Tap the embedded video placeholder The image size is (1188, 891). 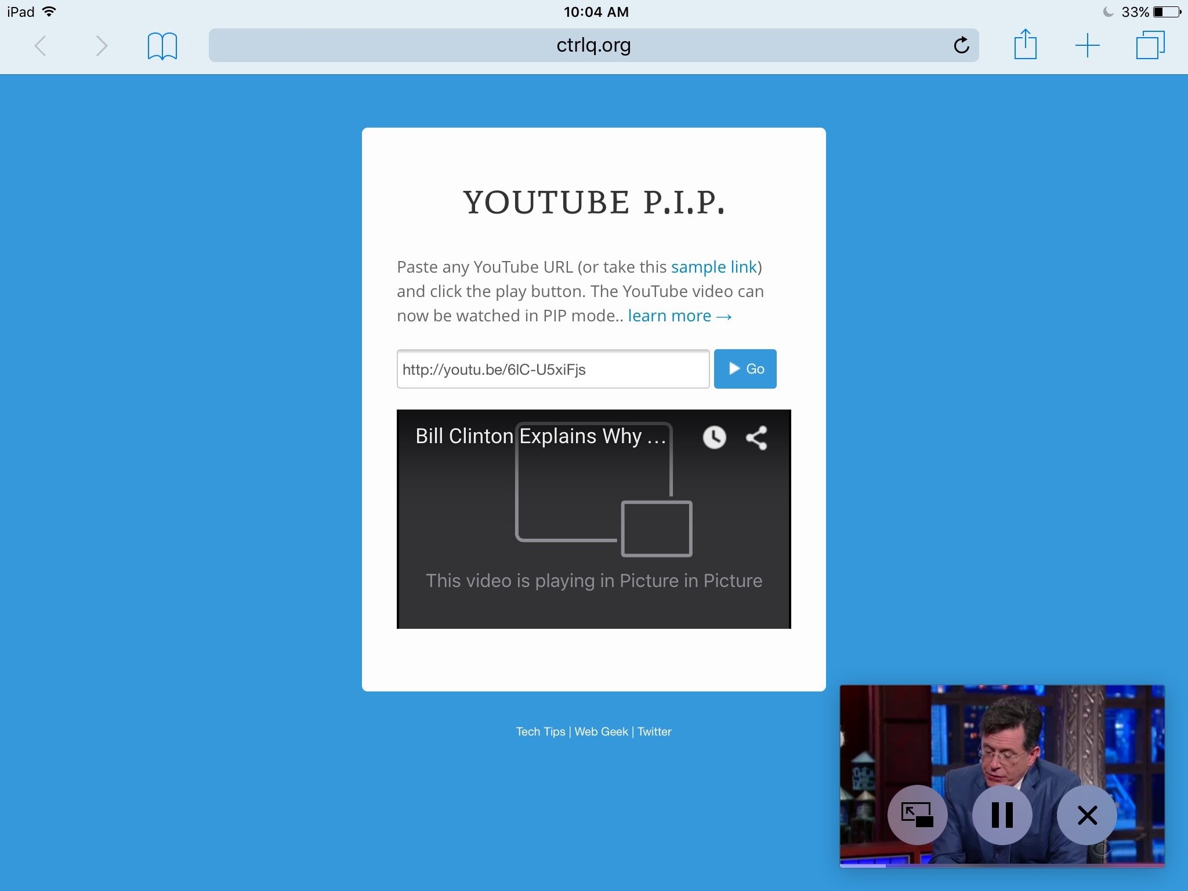593,519
